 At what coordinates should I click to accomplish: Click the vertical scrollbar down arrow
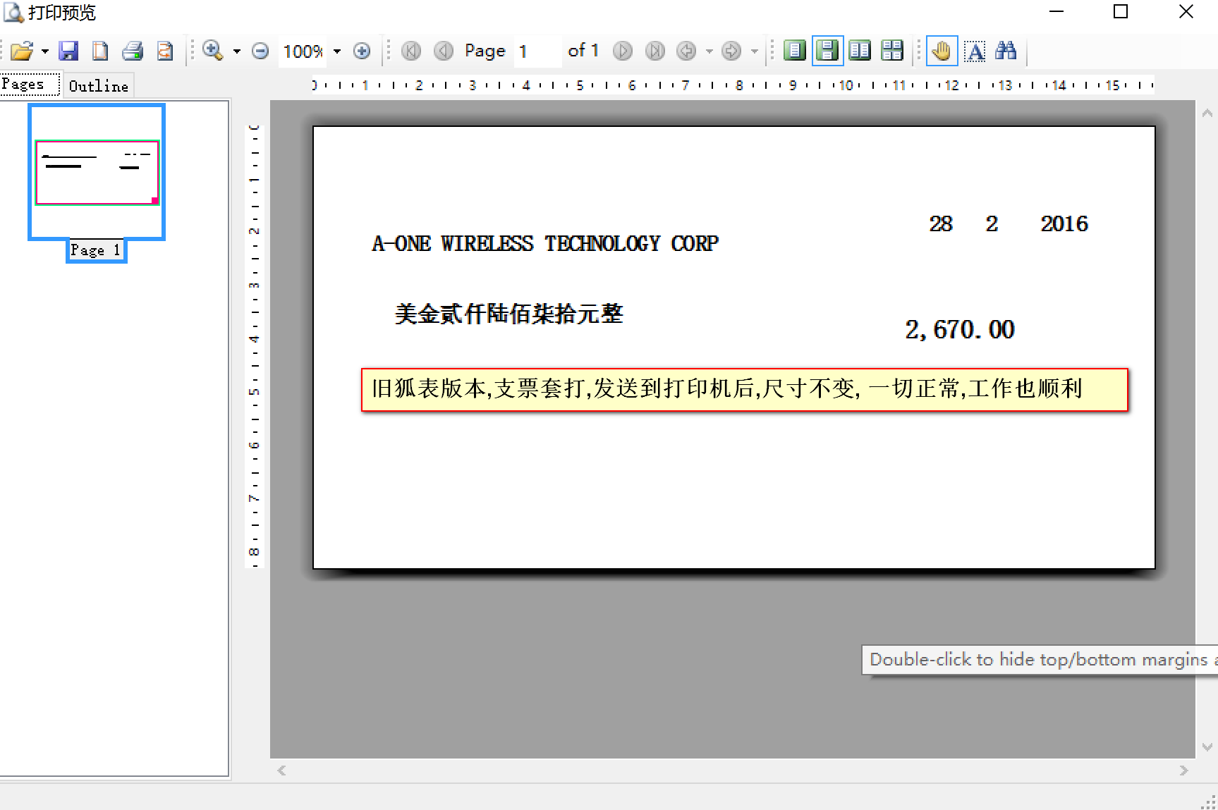point(1207,747)
